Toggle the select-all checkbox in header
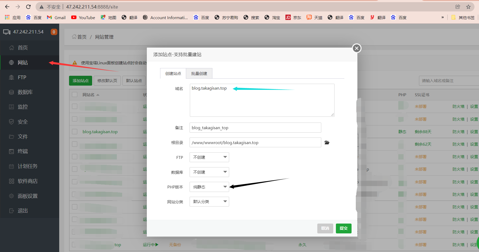Image resolution: width=479 pixels, height=252 pixels. click(x=75, y=95)
